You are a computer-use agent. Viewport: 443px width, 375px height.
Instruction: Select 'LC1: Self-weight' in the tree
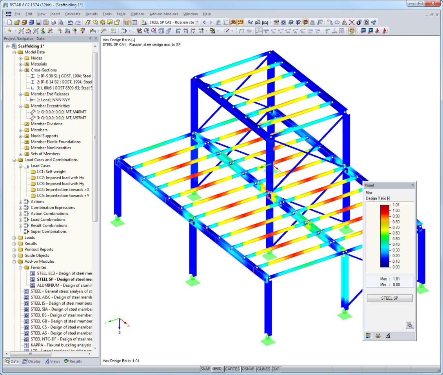51,172
